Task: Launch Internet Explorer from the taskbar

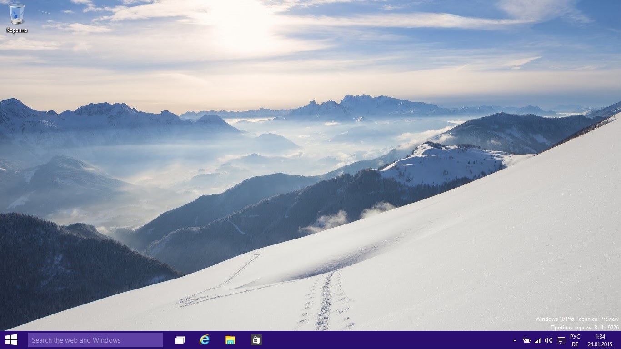Action: pos(205,340)
